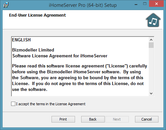Cancel the installation
The height and width of the screenshot is (130, 166).
pos(147,119)
